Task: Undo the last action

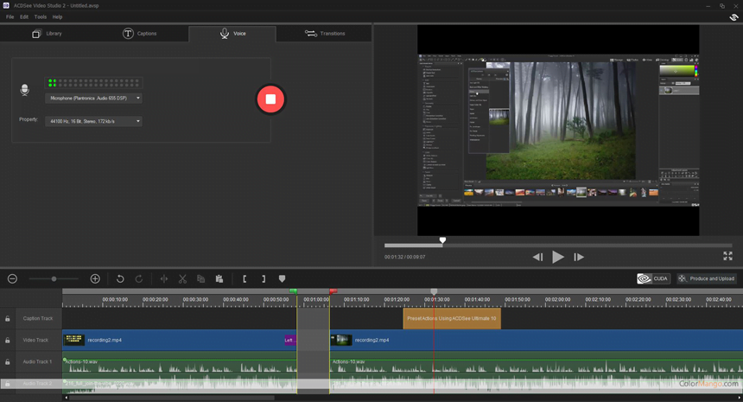Action: tap(120, 278)
